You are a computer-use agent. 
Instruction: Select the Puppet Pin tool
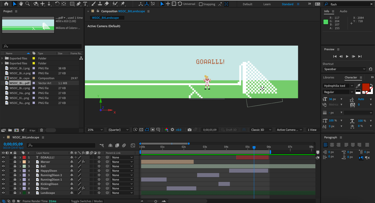pos(123,4)
